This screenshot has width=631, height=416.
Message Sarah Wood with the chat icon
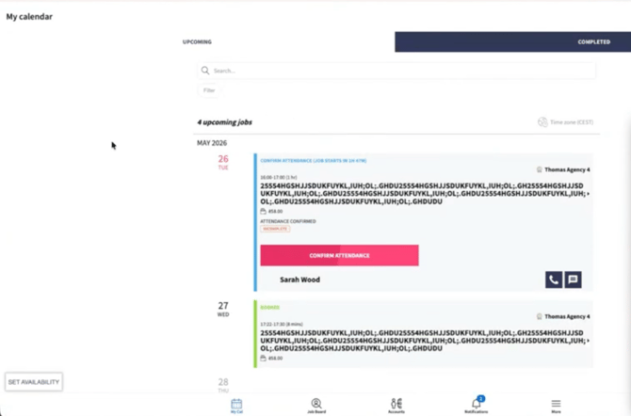click(573, 280)
